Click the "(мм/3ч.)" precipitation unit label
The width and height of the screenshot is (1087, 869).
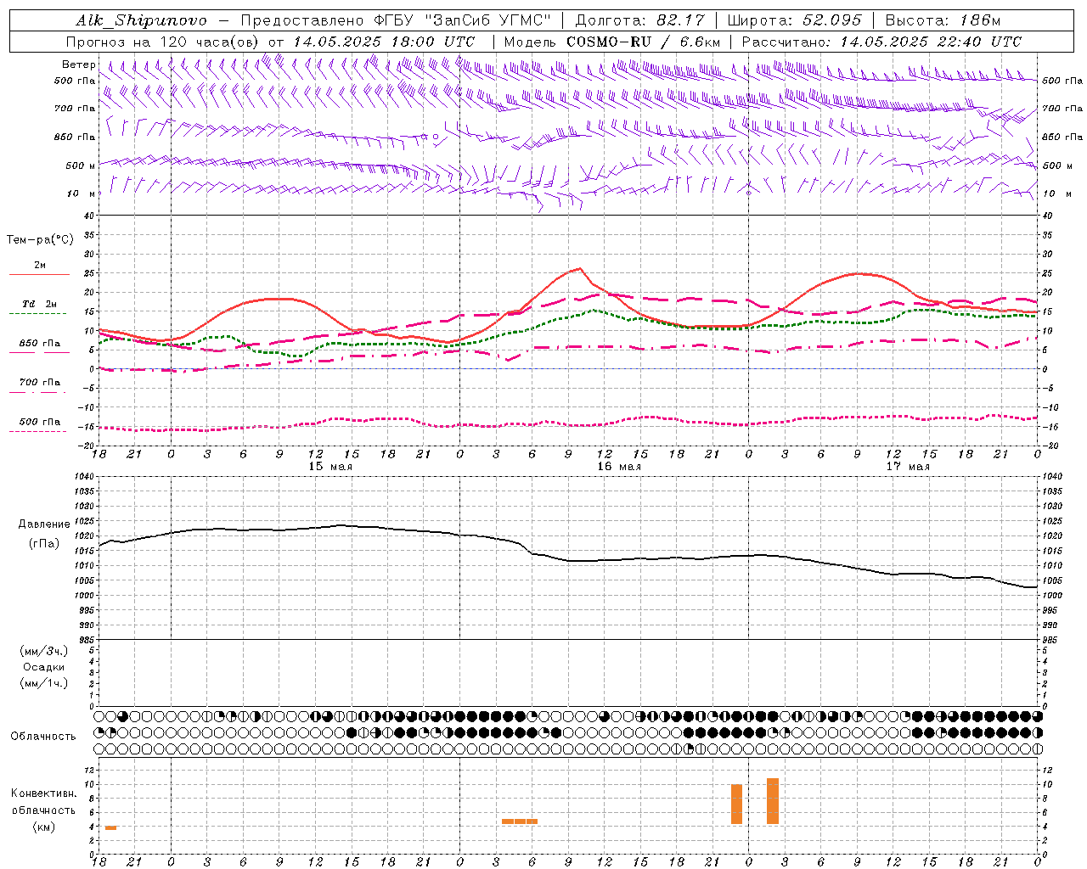tap(44, 651)
